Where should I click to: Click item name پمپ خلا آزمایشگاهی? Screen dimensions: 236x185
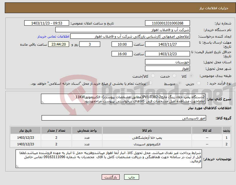[x=147, y=138]
